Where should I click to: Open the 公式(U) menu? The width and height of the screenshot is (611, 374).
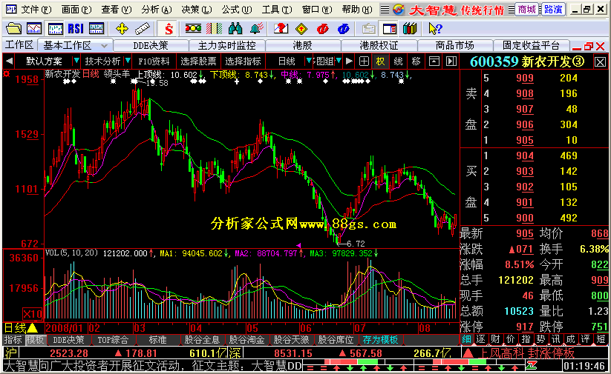point(237,10)
